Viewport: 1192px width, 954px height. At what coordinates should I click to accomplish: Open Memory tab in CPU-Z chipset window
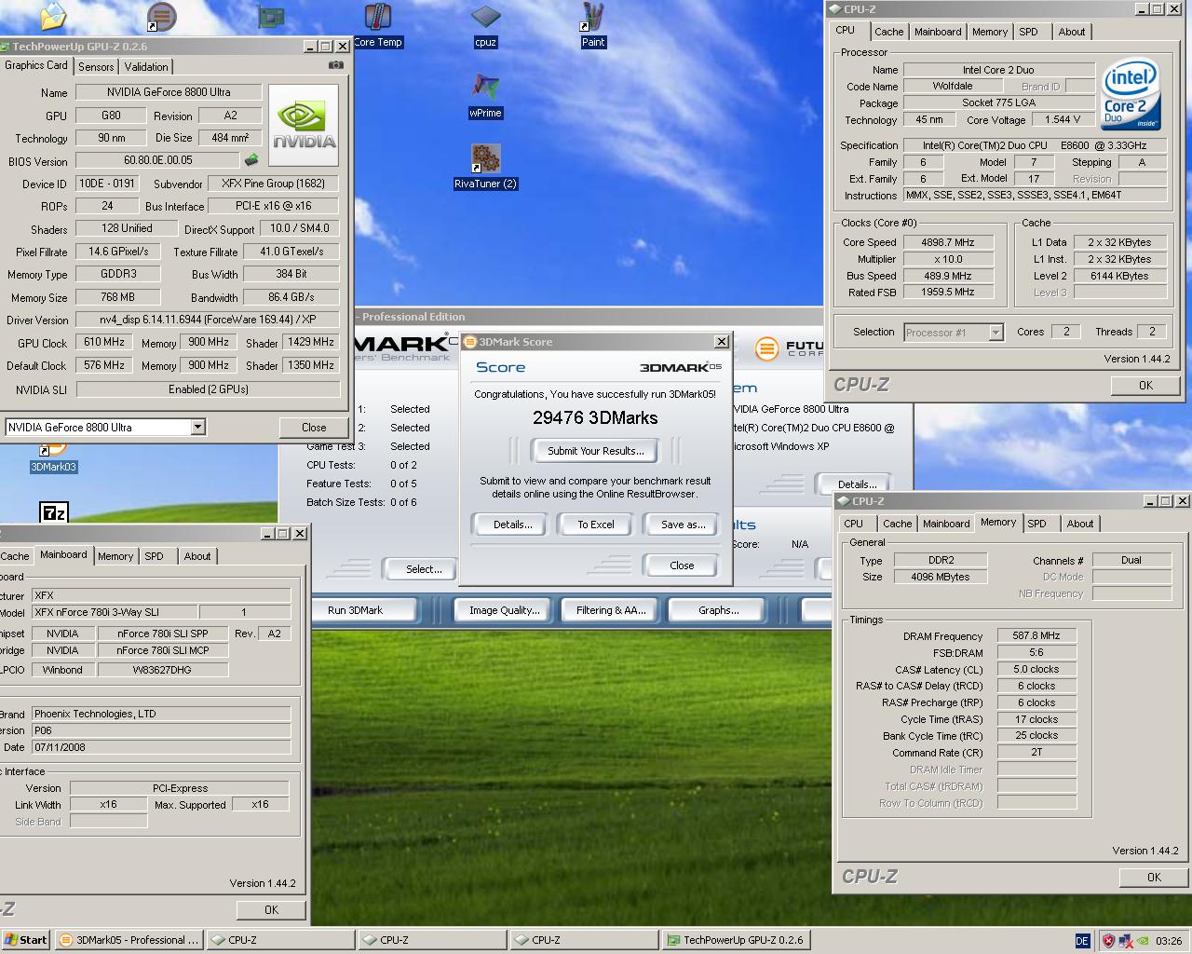[x=115, y=556]
